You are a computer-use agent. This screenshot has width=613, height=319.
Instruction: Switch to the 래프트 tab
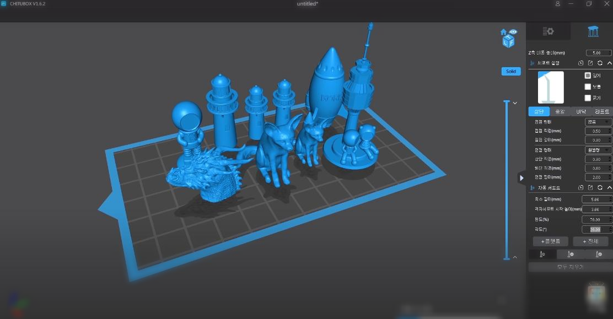[602, 111]
